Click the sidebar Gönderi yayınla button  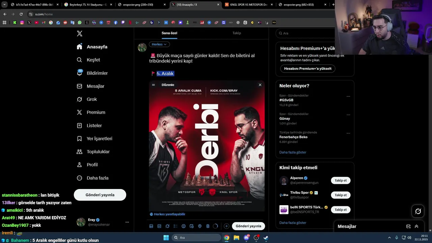coord(100,195)
